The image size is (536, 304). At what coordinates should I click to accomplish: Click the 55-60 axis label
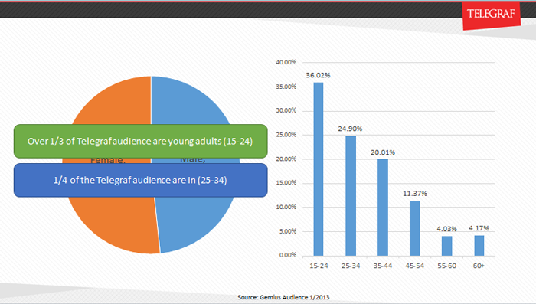click(446, 266)
